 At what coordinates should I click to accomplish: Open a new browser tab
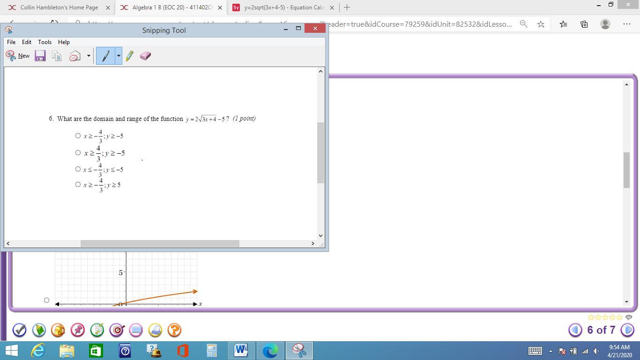click(x=347, y=7)
